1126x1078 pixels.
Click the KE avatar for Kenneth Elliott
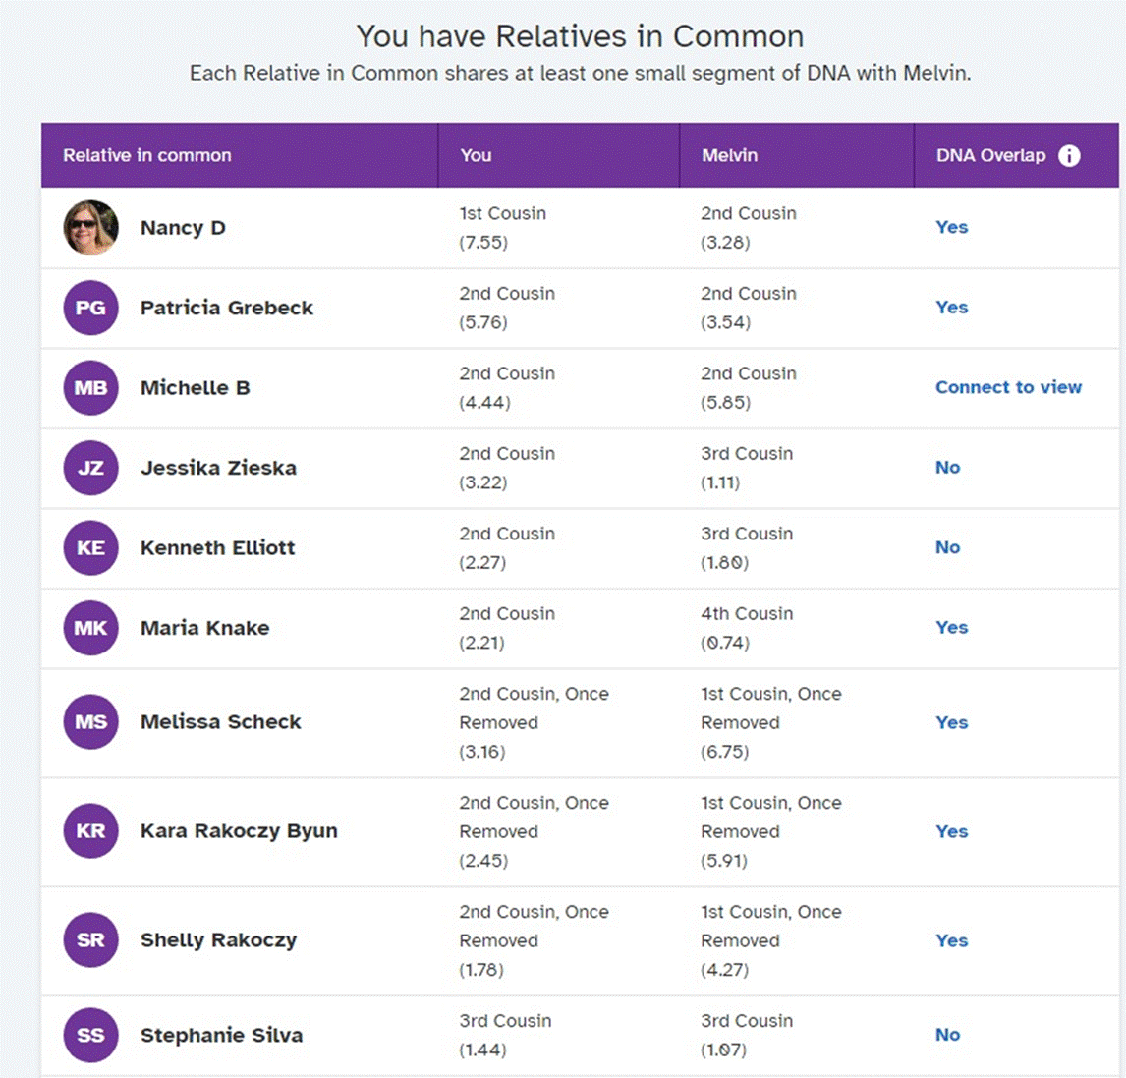click(90, 548)
